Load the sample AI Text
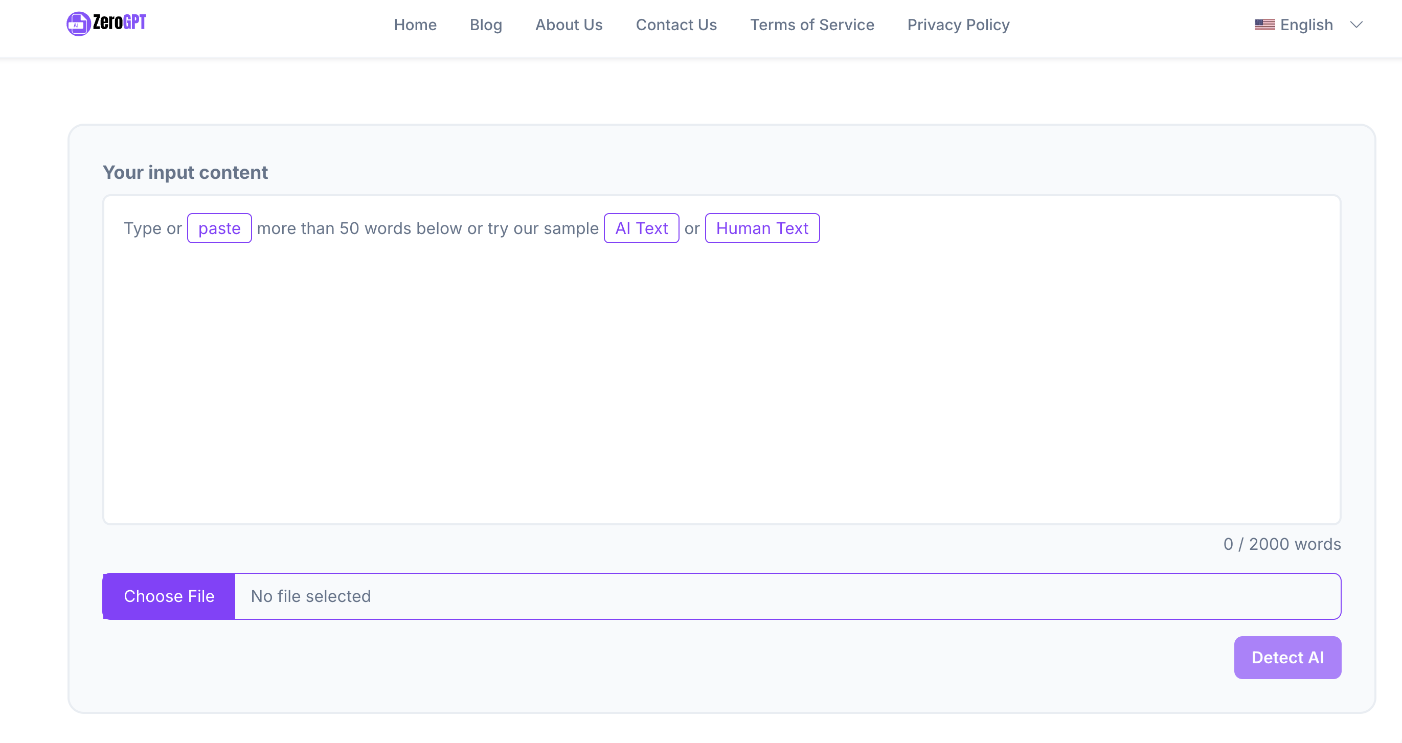 coord(641,228)
